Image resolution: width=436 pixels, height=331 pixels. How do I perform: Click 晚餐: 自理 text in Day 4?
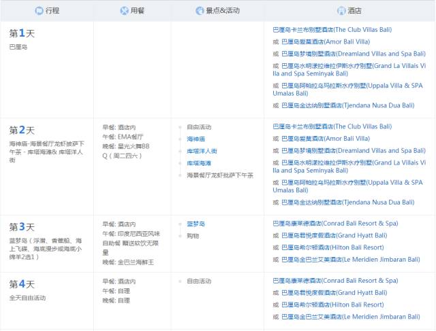[x=116, y=300]
